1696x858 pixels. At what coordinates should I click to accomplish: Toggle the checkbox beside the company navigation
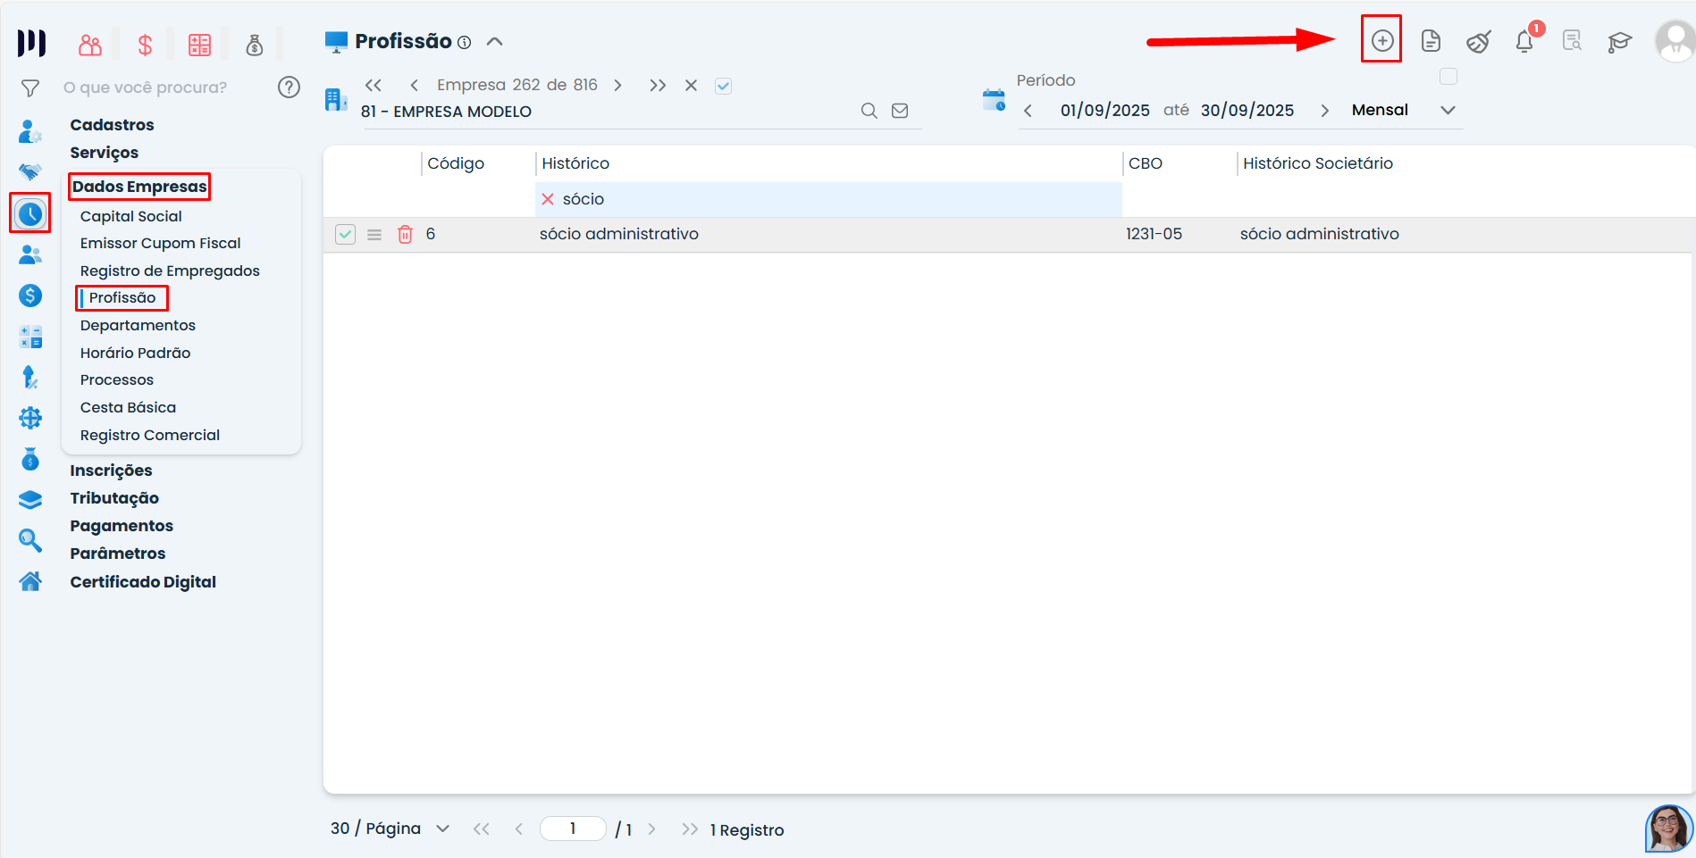coord(723,86)
